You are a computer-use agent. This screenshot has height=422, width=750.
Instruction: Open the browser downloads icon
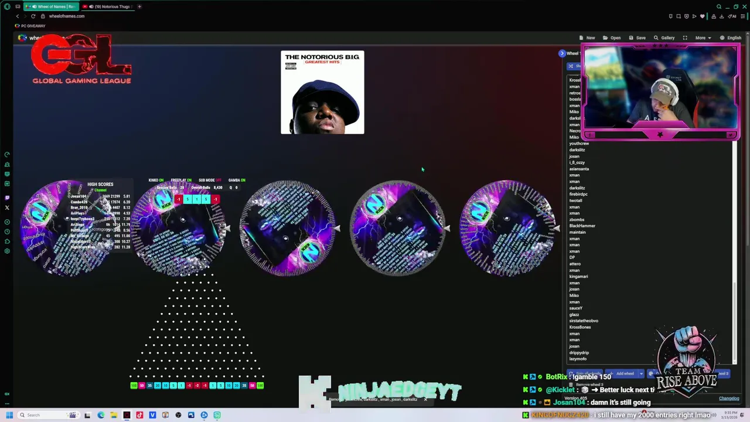click(x=721, y=16)
